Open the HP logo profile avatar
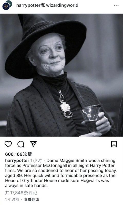This screenshot has height=205, width=123. pyautogui.click(x=6, y=6)
